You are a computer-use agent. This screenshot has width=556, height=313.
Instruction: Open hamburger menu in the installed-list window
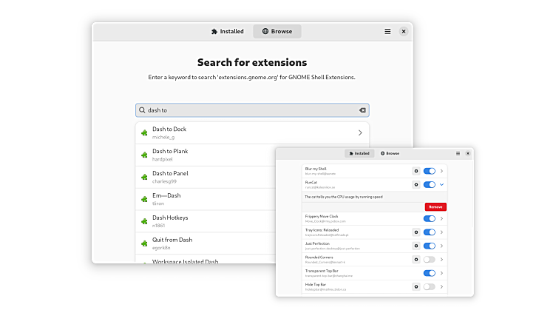tap(458, 153)
